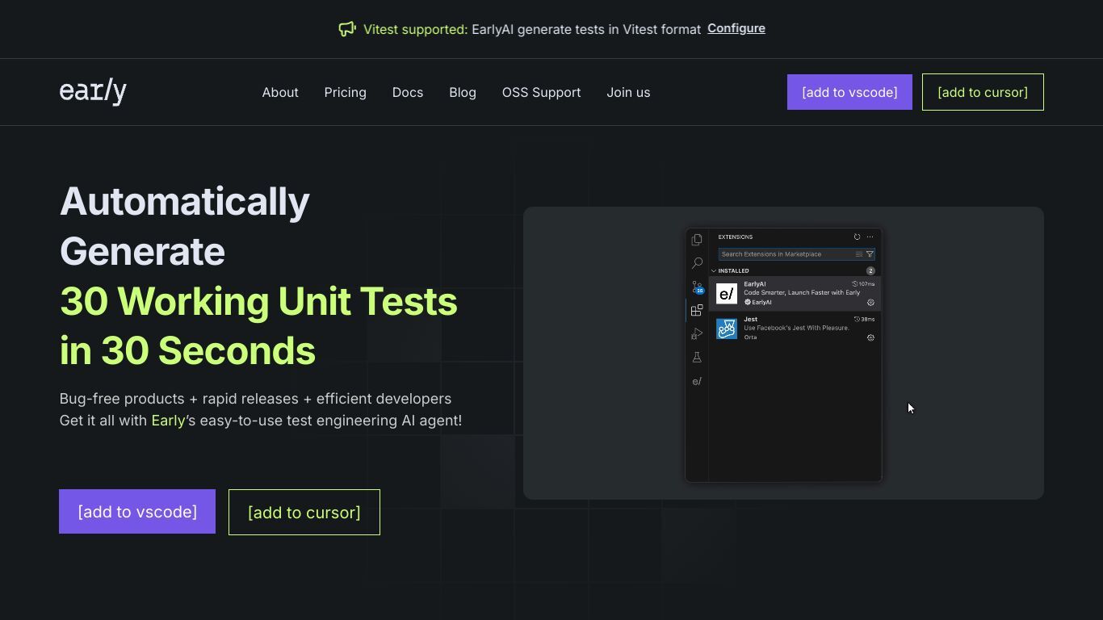
Task: Open the Explorer files icon in demo sidebar
Action: pyautogui.click(x=697, y=240)
